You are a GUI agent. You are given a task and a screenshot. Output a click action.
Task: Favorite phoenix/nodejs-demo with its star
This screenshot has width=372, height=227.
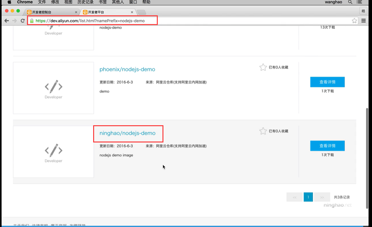pos(263,67)
